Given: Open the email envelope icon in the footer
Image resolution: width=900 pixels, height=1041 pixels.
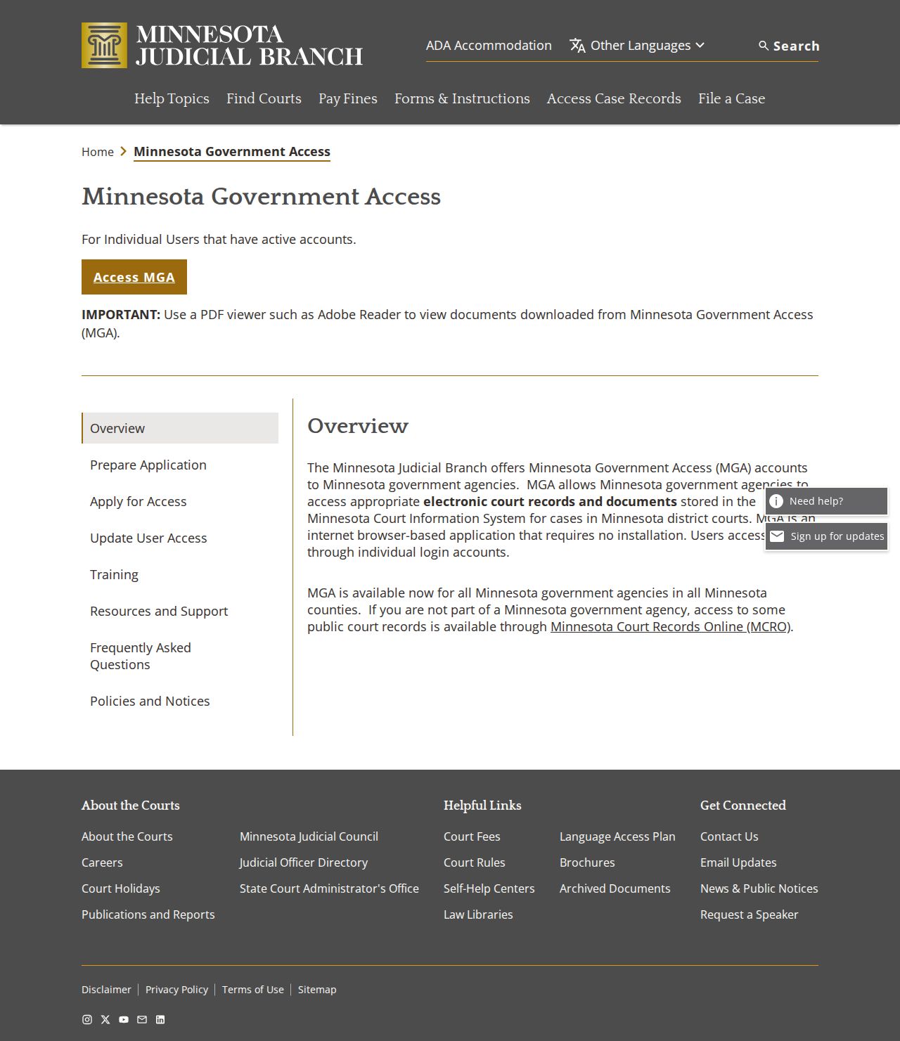Looking at the screenshot, I should tap(142, 1019).
